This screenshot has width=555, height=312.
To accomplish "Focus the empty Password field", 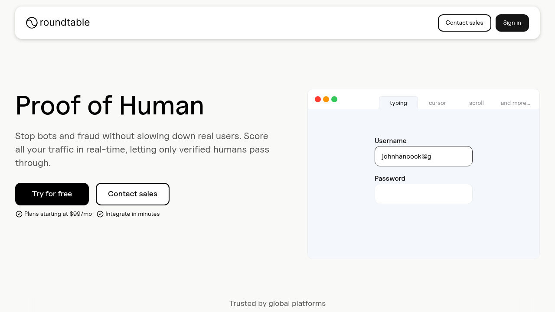I will pos(423,194).
